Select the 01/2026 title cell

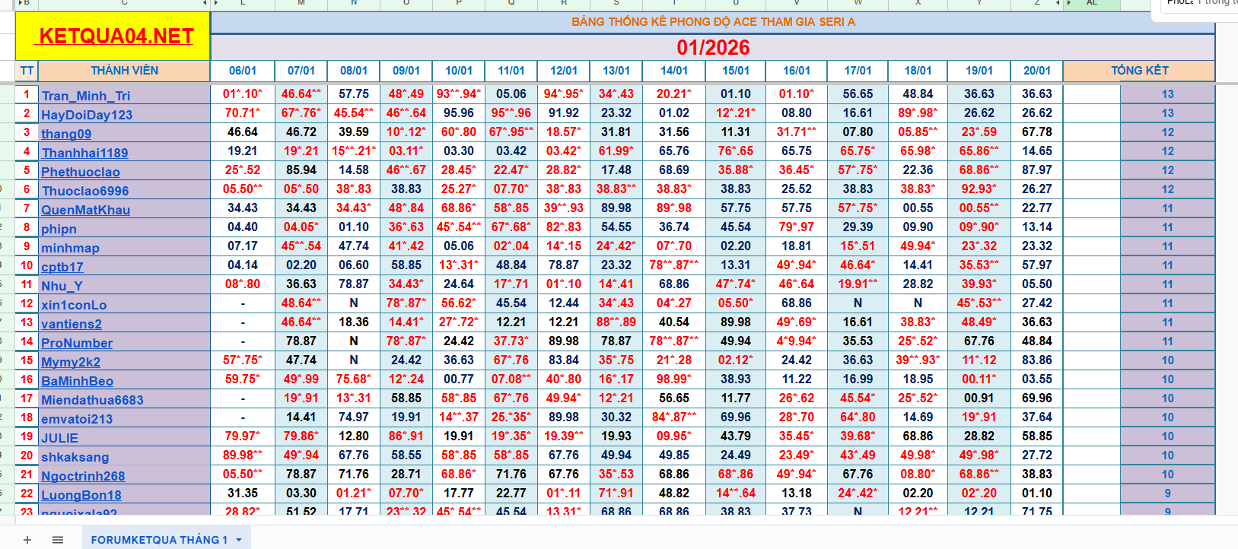tap(712, 47)
